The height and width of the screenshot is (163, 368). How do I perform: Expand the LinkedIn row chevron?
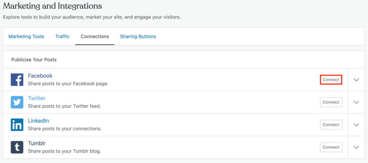coord(356,125)
